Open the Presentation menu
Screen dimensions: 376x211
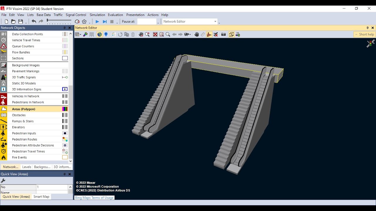(135, 15)
